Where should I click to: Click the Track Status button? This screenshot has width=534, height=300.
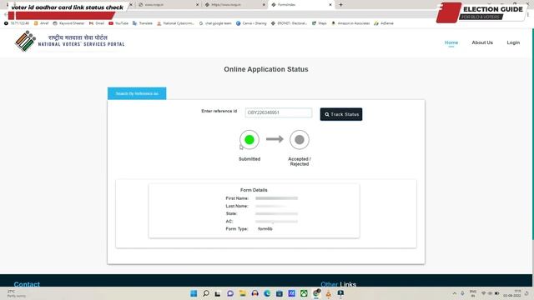click(341, 114)
